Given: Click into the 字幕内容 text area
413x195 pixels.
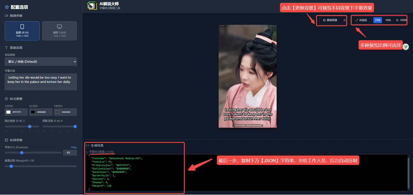Looking at the screenshot, I should pos(41,82).
